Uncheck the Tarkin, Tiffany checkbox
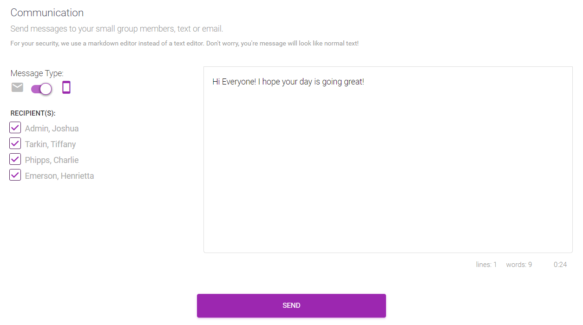This screenshot has width=583, height=325. coord(15,143)
